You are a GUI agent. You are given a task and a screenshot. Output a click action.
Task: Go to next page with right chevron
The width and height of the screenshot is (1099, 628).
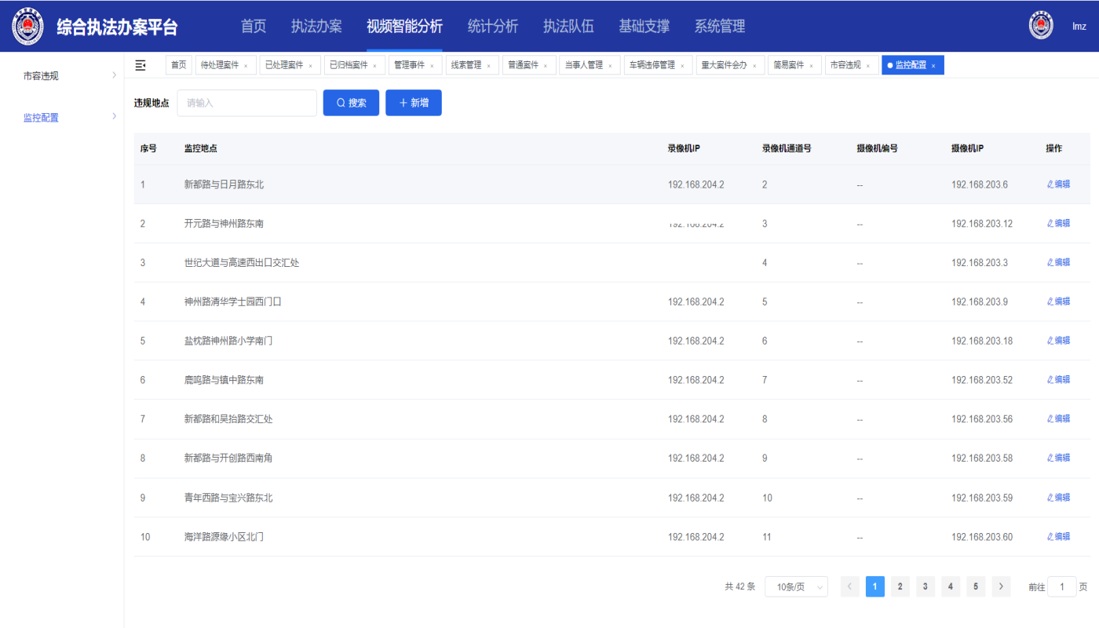click(x=1001, y=586)
